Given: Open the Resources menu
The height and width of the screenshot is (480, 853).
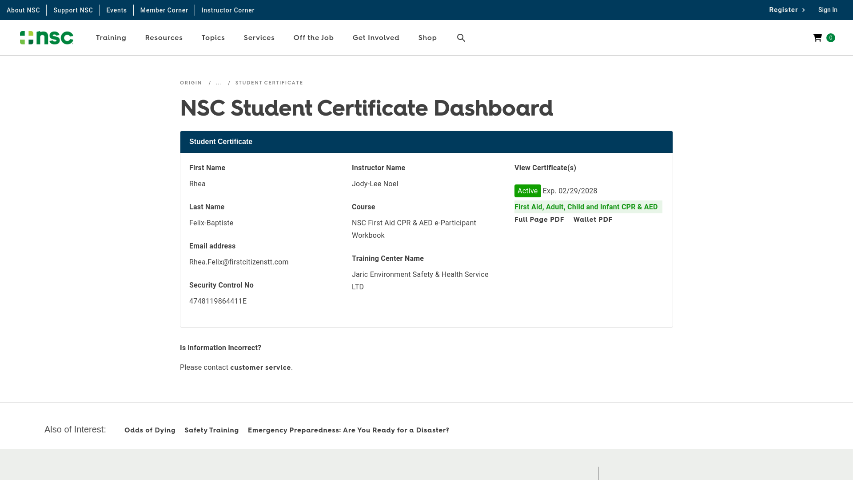Looking at the screenshot, I should point(164,38).
